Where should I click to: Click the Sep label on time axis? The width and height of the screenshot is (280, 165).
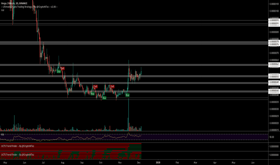[82, 163]
